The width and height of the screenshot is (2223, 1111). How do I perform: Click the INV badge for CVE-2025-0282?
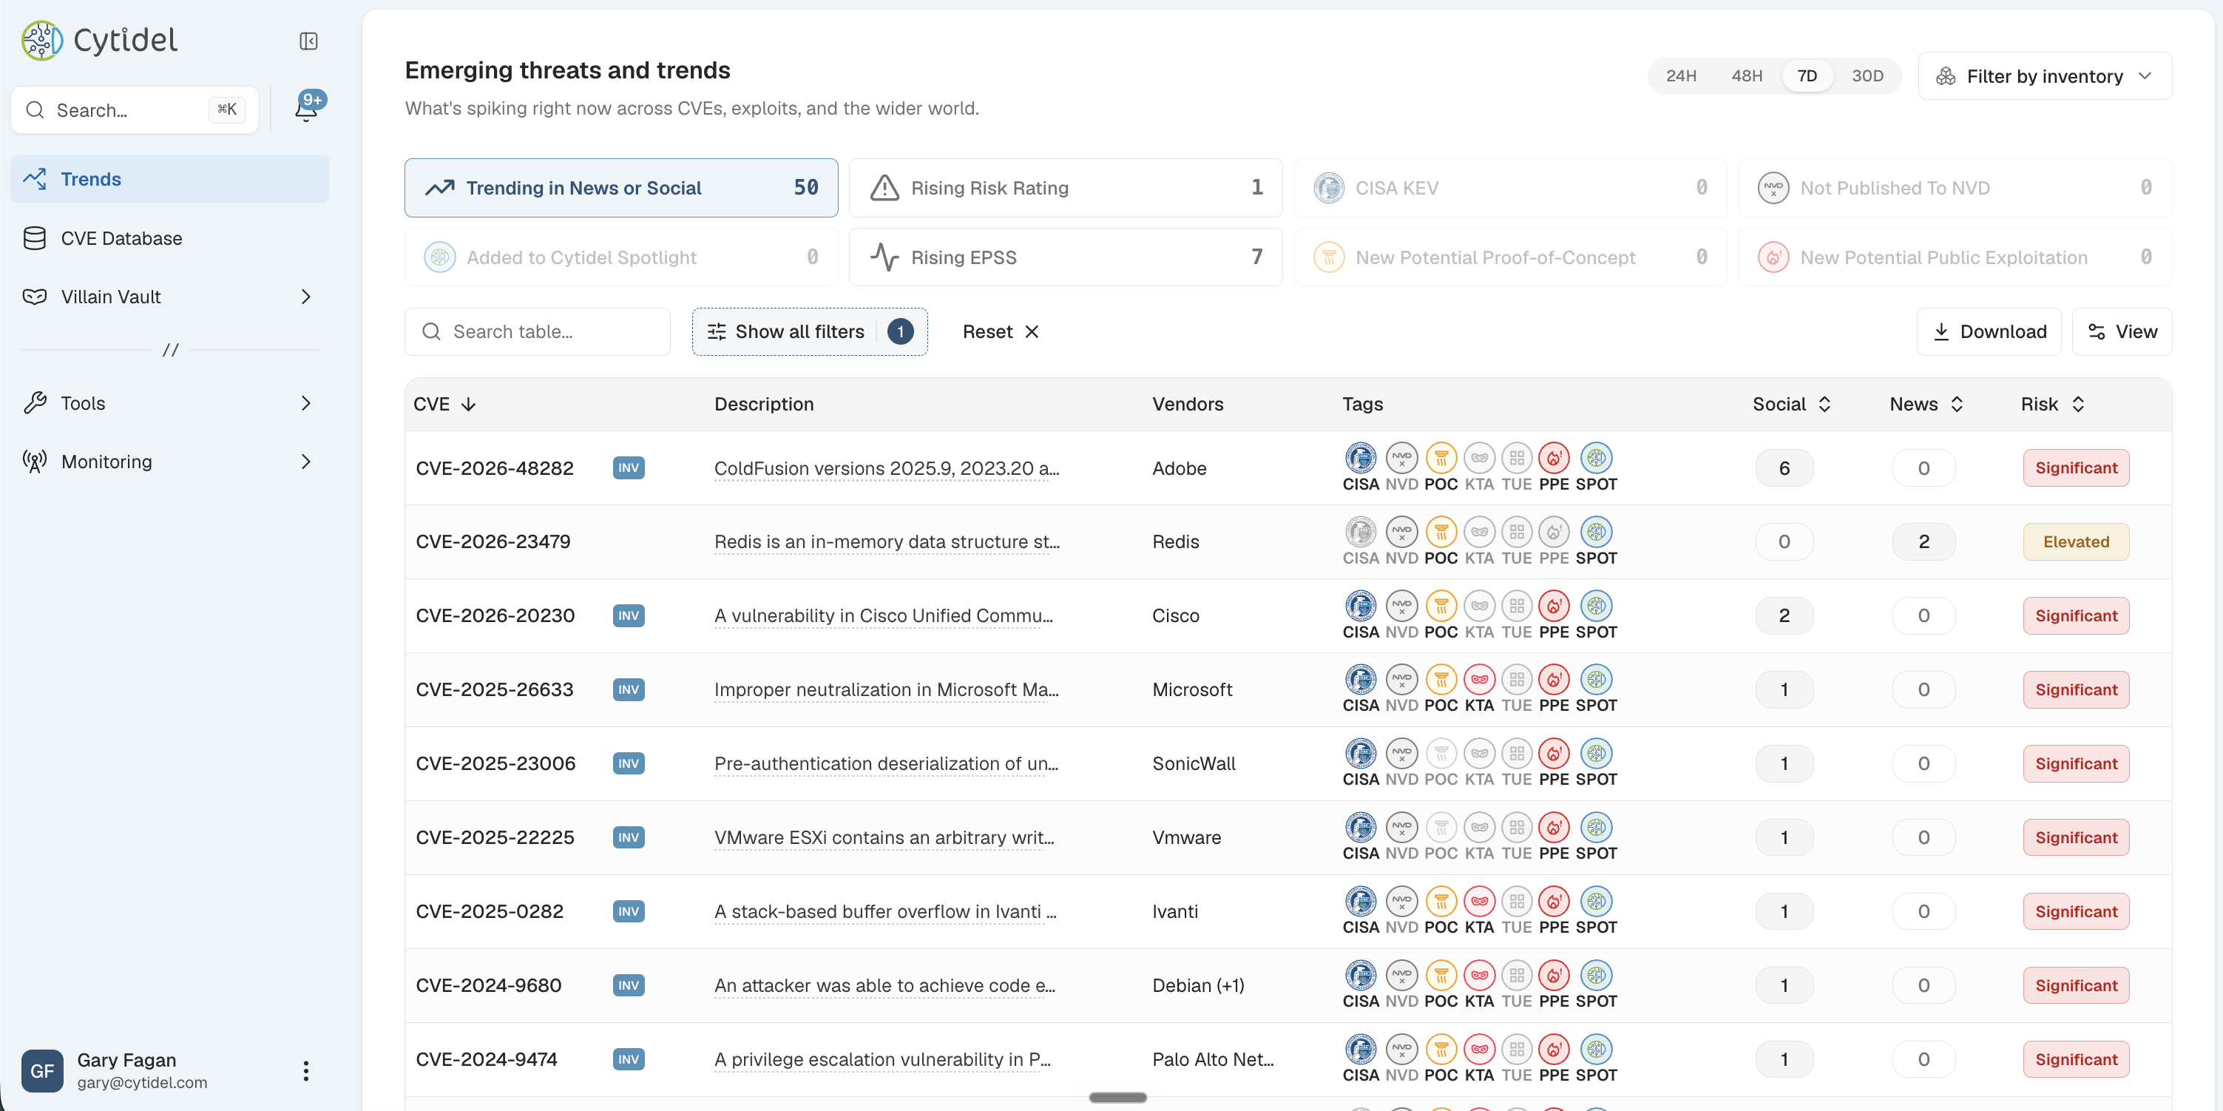click(x=629, y=911)
